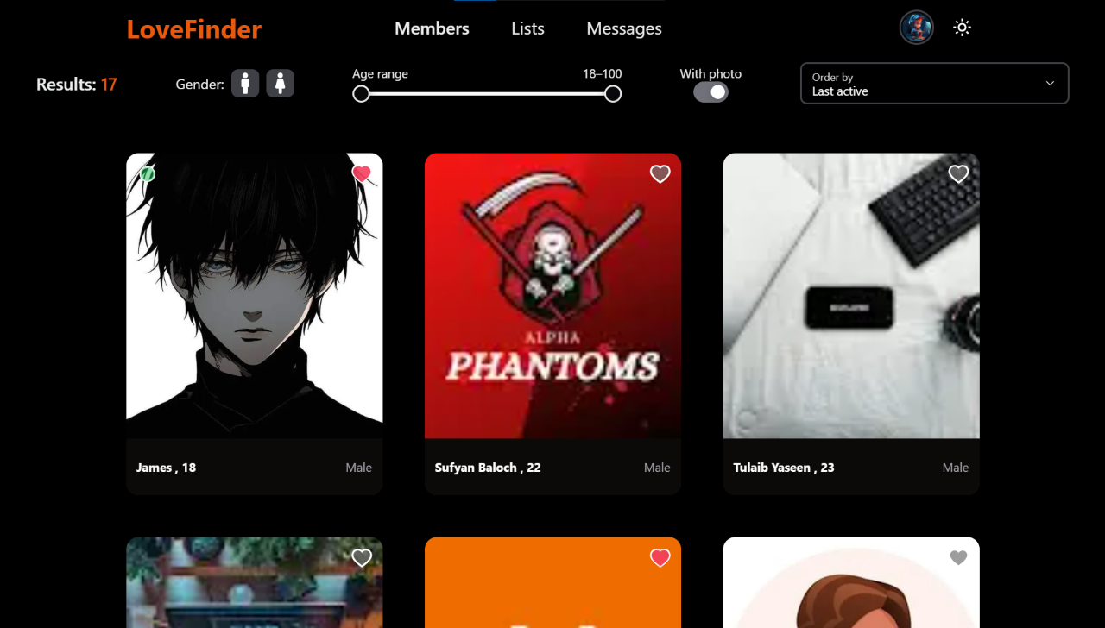
Task: Toggle the female gender filter
Action: pos(280,84)
